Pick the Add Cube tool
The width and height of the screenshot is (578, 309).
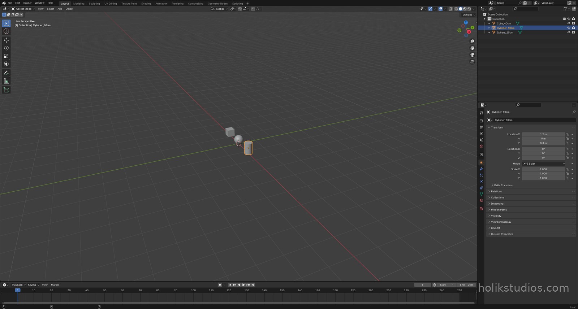pyautogui.click(x=6, y=90)
